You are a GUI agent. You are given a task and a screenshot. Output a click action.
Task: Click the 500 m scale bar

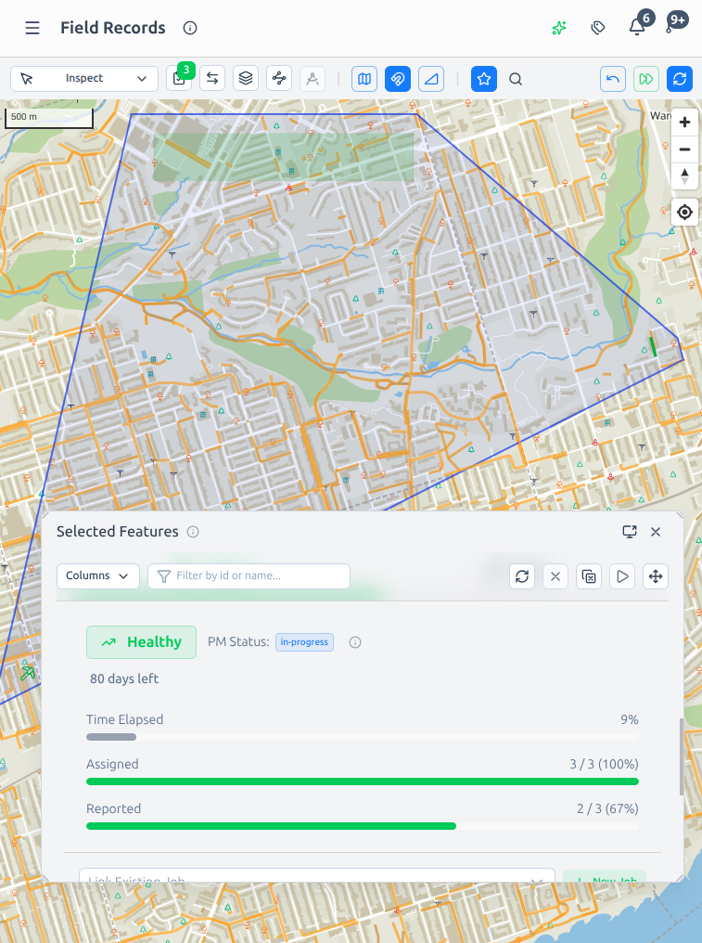49,118
